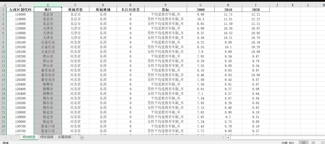The height and width of the screenshot is (144, 325).
Task: Click 130300 in row 14 of column A
Action: [x=20, y=70]
